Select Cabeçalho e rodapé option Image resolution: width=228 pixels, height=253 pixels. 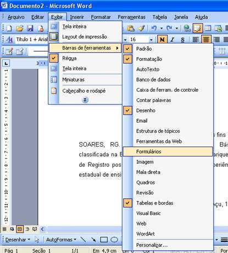pos(85,91)
